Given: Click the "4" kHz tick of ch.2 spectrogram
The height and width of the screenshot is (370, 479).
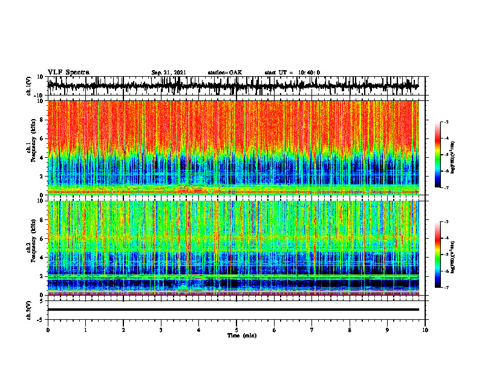Looking at the screenshot, I should (x=42, y=258).
